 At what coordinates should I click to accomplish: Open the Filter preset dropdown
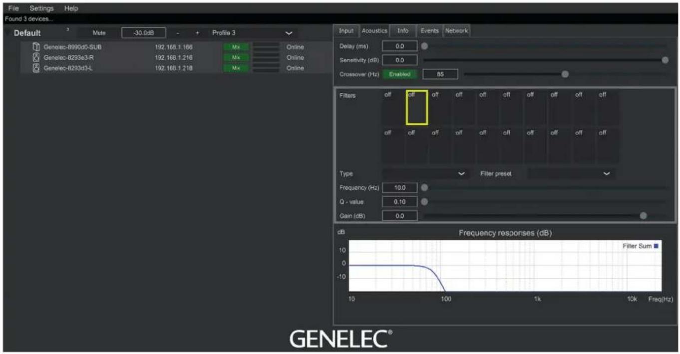(571, 174)
